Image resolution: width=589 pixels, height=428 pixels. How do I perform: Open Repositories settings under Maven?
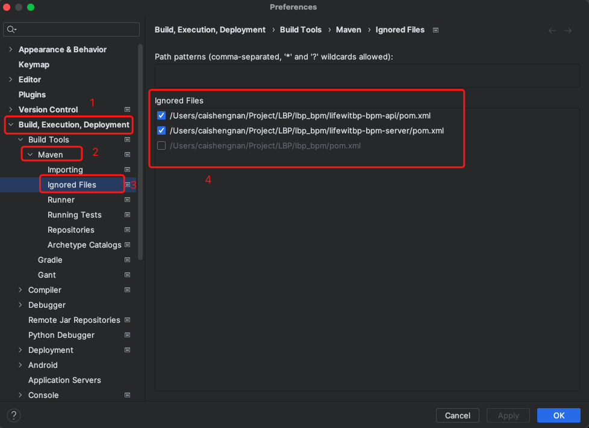70,230
